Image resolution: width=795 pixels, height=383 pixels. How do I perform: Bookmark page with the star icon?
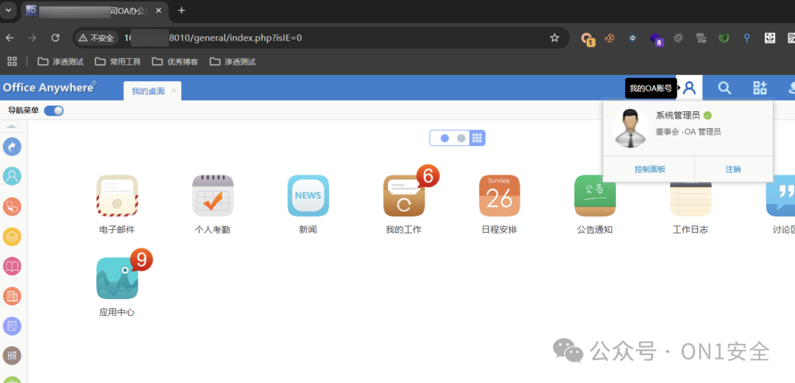[555, 38]
